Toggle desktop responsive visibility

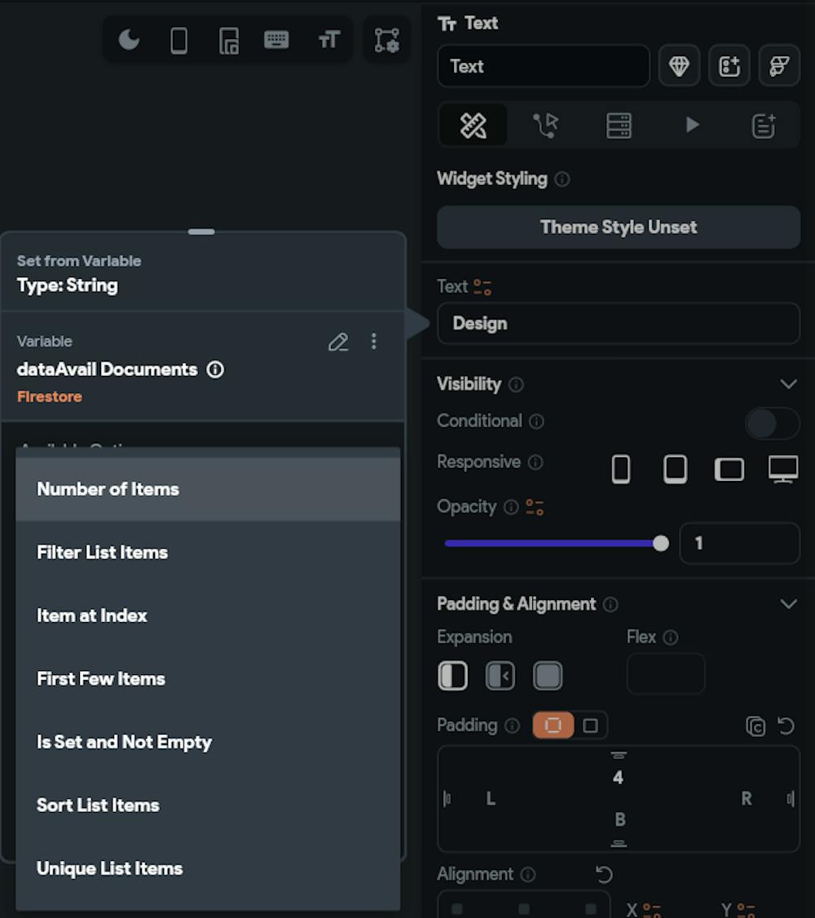click(782, 469)
